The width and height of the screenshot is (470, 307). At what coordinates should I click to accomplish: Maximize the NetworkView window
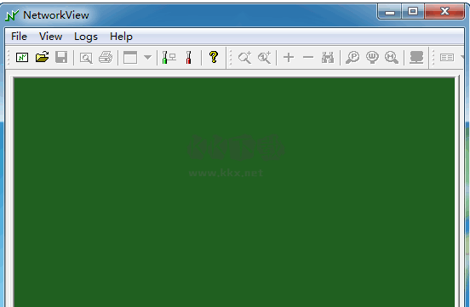[413, 12]
